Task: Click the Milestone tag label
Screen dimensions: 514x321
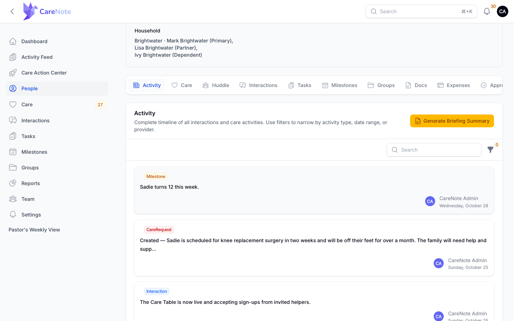Action: (x=156, y=177)
